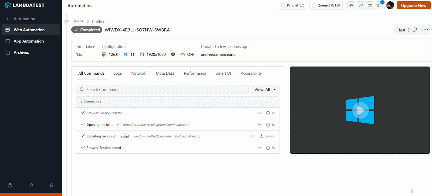
Task: Click the Upgrade Now button
Action: click(x=414, y=5)
